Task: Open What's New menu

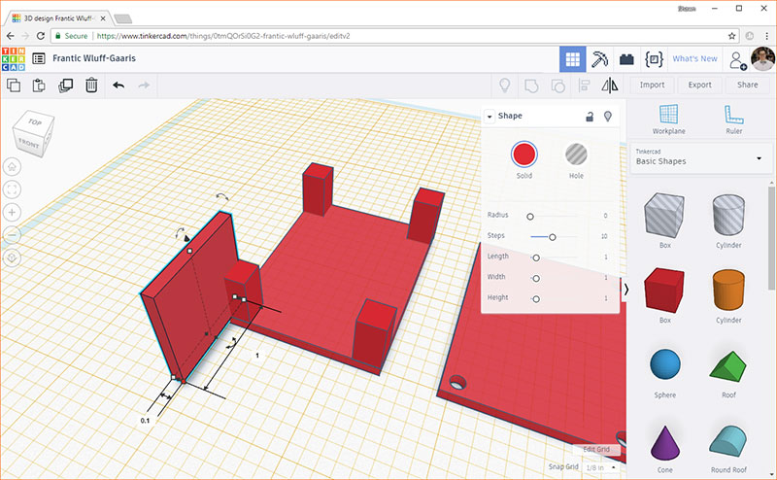Action: coord(694,58)
